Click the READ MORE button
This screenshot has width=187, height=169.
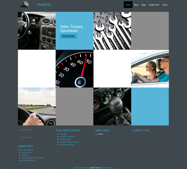click(69, 36)
